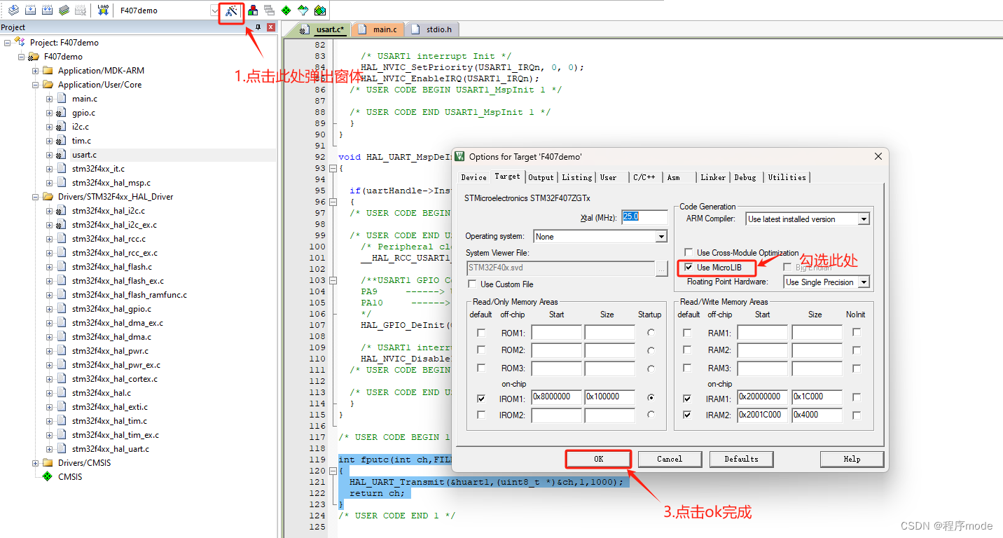Expand the Drivers/CMSIS folder node
The image size is (1003, 538).
click(x=35, y=463)
